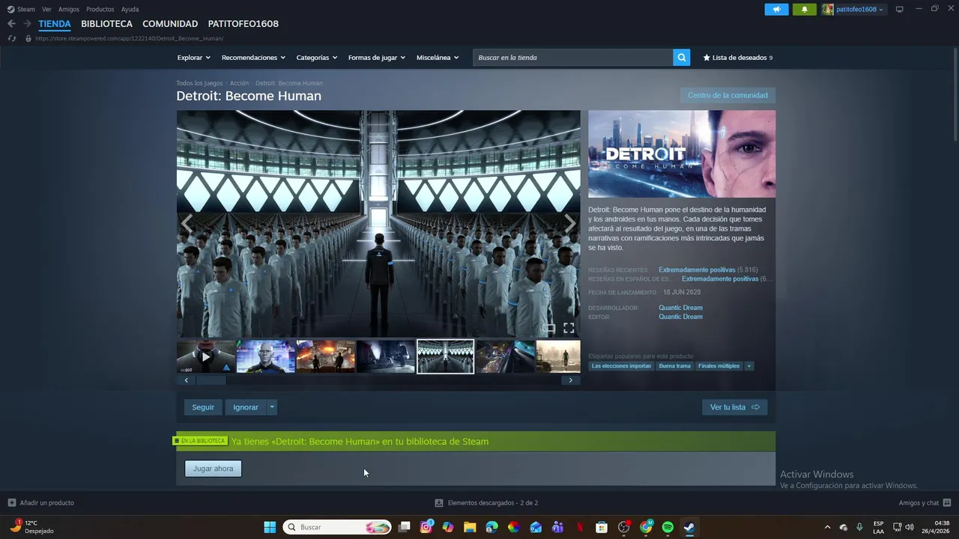959x539 pixels.
Task: Expand the Formas de jugar dropdown
Action: coord(376,58)
